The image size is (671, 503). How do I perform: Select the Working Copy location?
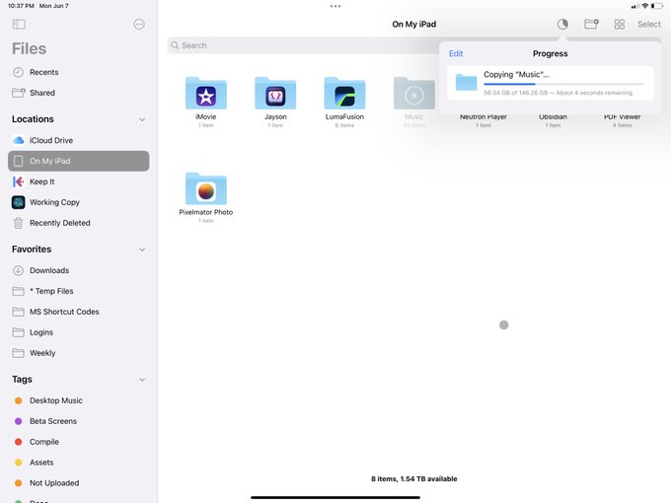79,202
